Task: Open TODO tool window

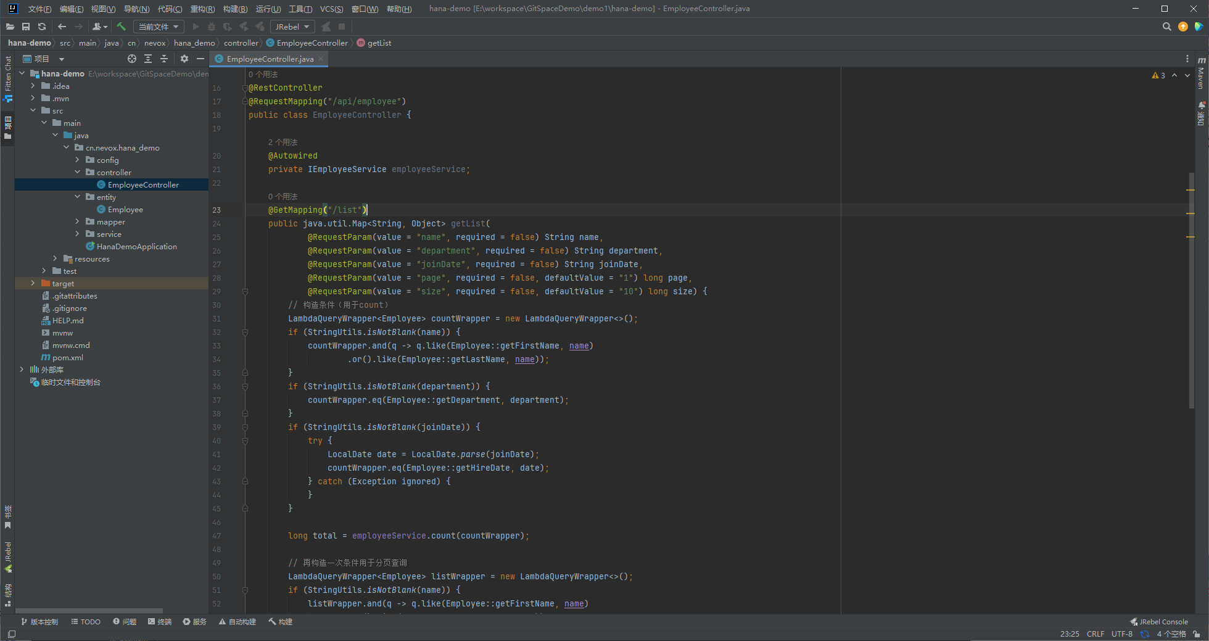Action: (86, 622)
